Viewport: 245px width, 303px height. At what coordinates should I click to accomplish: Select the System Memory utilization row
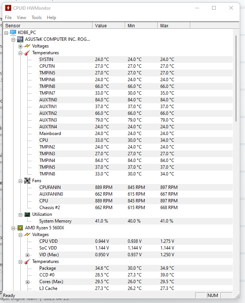click(x=136, y=221)
